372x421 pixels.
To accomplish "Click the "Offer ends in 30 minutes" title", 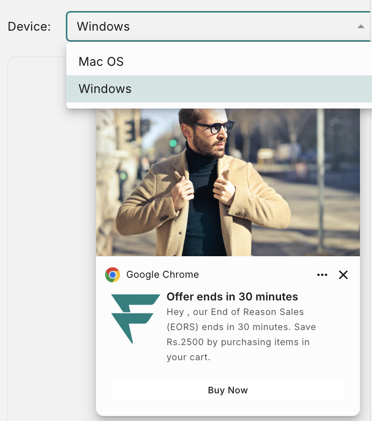I will pos(232,297).
